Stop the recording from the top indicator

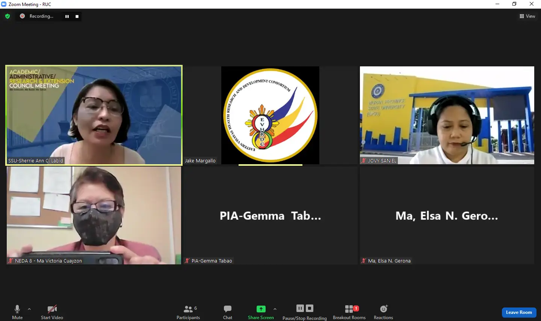(x=77, y=16)
